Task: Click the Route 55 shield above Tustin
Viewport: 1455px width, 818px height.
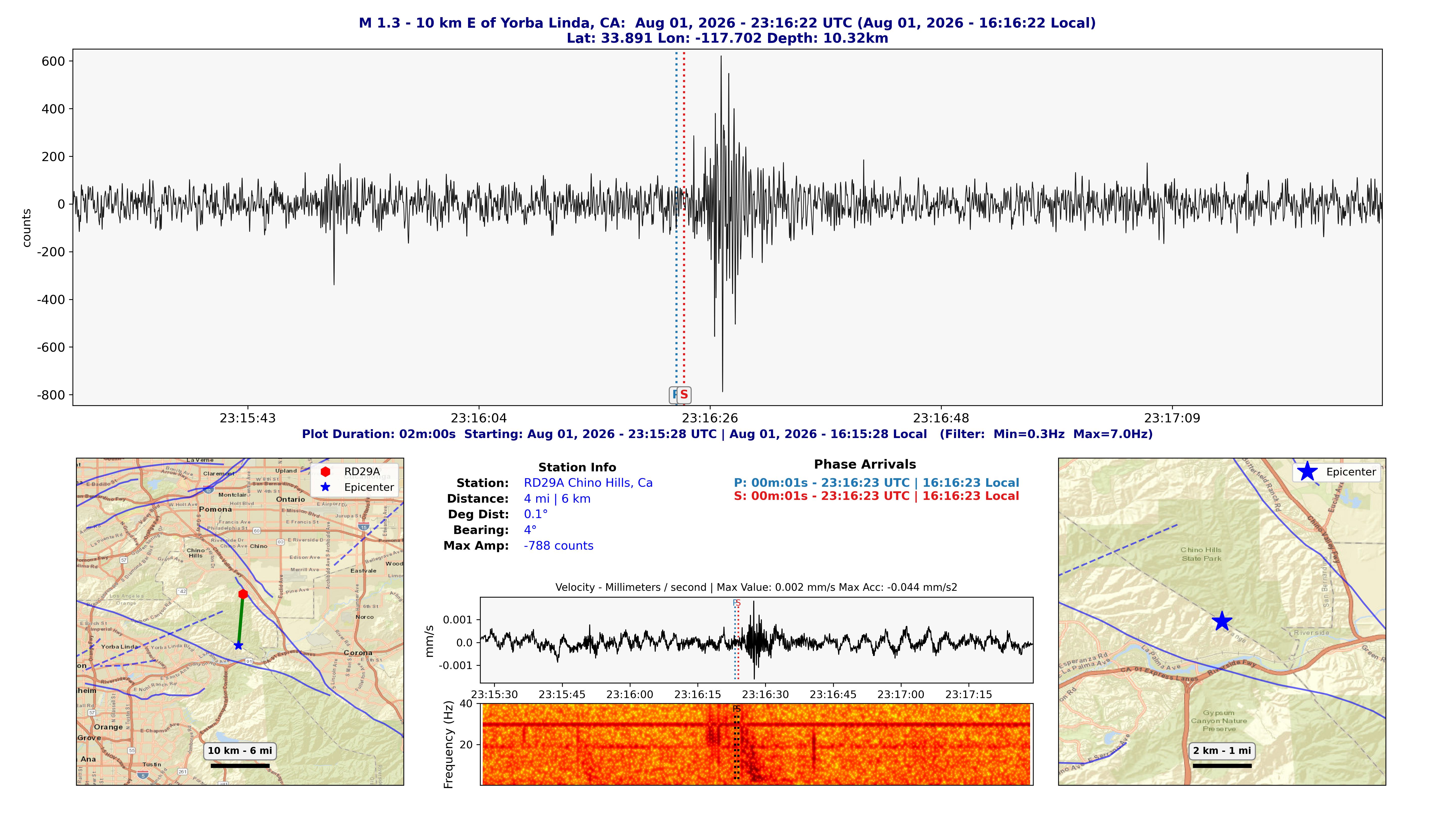Action: click(x=132, y=750)
